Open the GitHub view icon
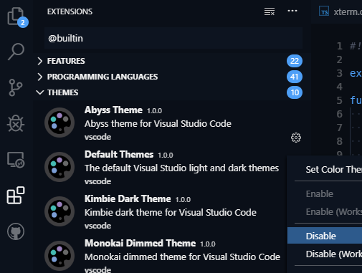 (x=16, y=231)
